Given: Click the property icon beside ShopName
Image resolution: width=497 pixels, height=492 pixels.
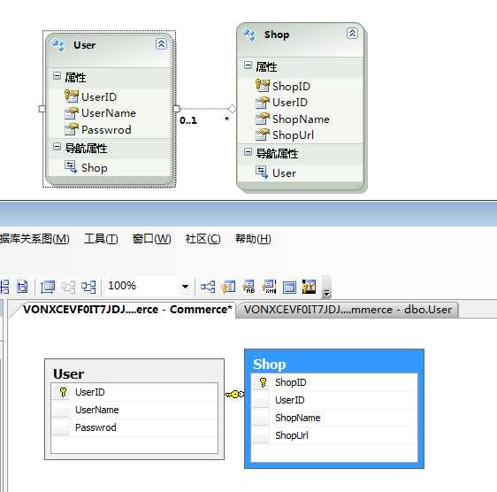Looking at the screenshot, I should click(262, 119).
